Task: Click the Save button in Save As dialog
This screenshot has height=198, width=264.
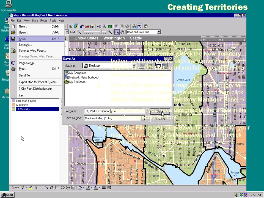Action: click(x=160, y=111)
